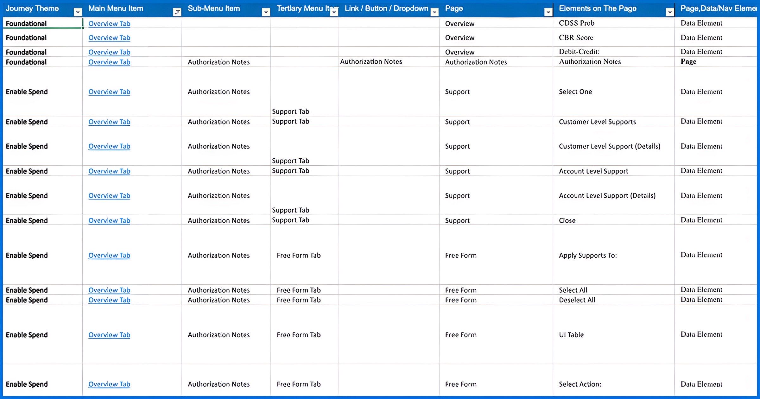760x399 pixels.
Task: Select the "Debit-Credit:" cell
Action: (614, 52)
